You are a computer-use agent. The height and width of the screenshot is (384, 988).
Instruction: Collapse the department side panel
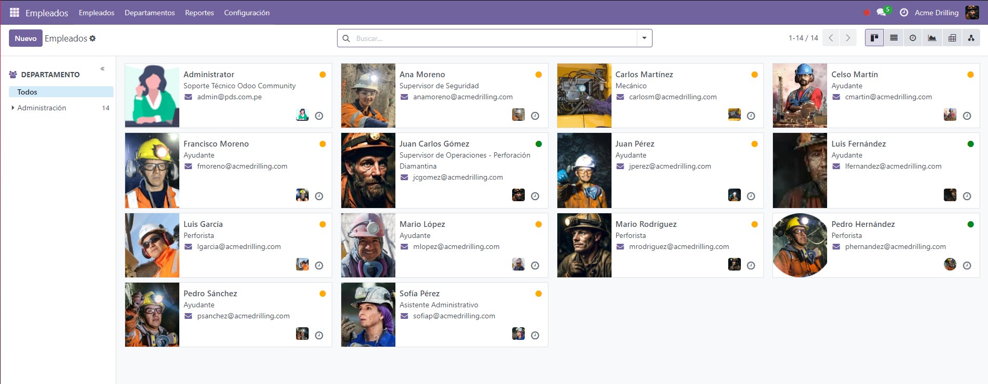click(103, 69)
